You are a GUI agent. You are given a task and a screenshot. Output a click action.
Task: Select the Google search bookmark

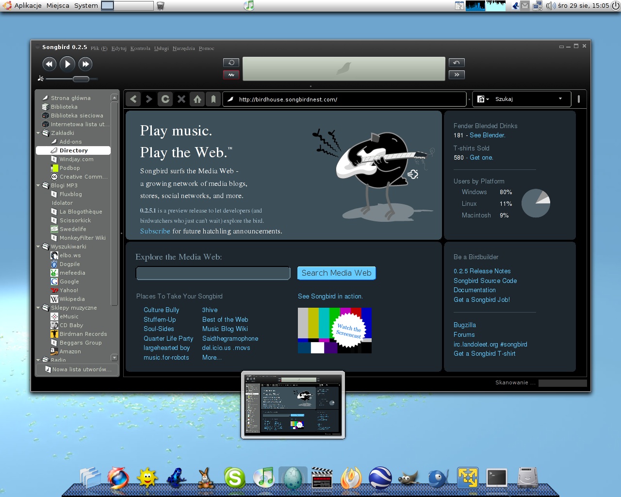click(73, 282)
